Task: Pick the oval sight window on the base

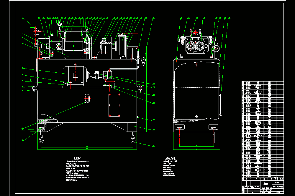Action: point(87,98)
